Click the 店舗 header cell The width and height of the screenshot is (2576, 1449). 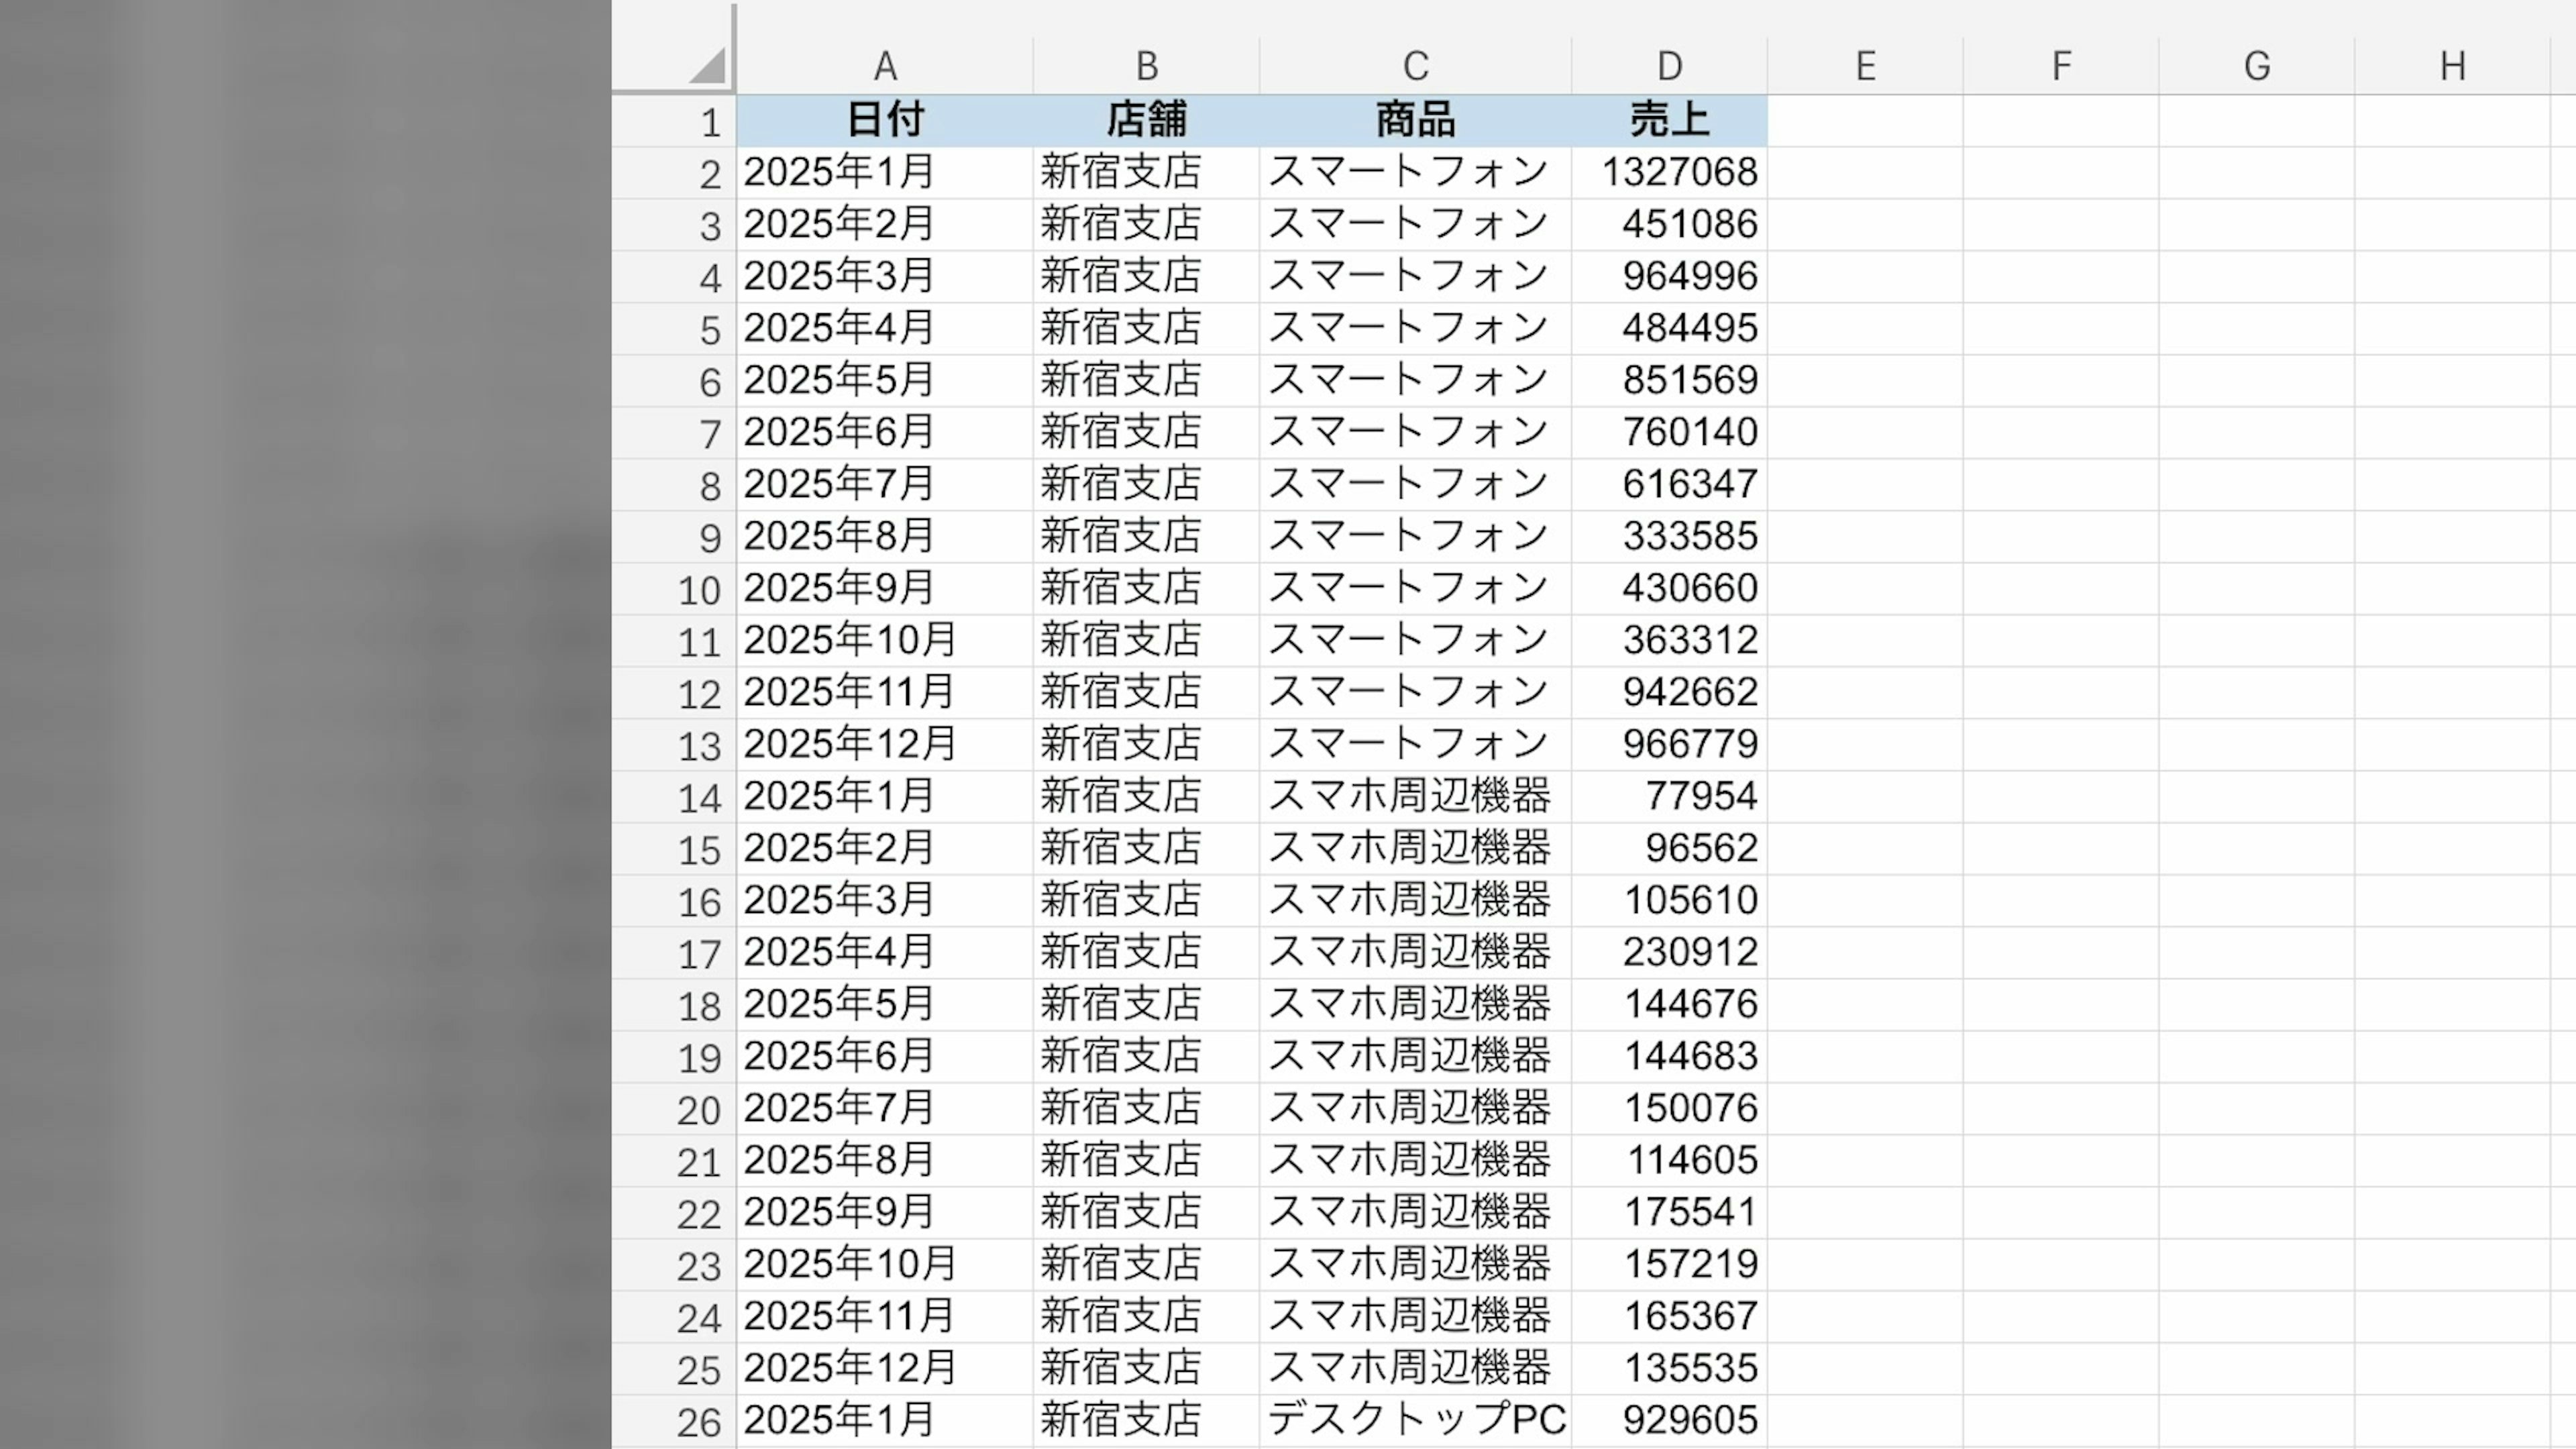point(1146,121)
